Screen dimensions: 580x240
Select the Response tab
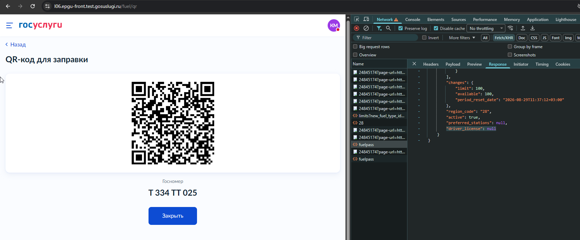497,64
